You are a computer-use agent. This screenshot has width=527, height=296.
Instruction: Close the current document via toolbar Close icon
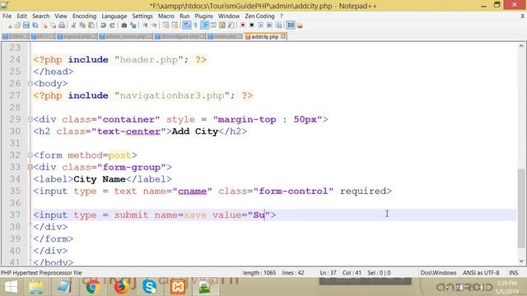[x=44, y=25]
